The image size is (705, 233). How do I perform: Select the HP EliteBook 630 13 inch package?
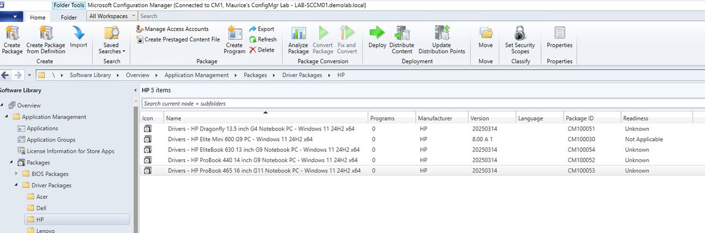[x=423, y=149]
